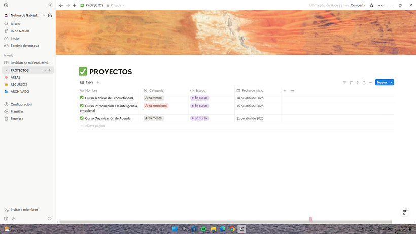Screen dimensions: 416x234
Task: Click date 21 de abril de 2025
Action: click(x=250, y=118)
